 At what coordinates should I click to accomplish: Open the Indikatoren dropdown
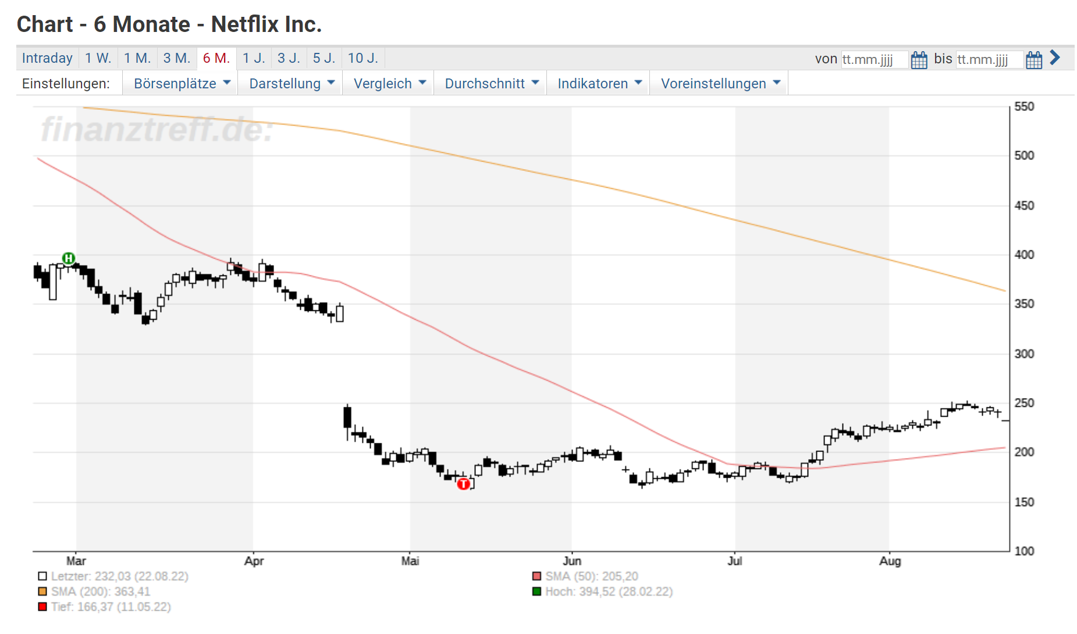599,84
